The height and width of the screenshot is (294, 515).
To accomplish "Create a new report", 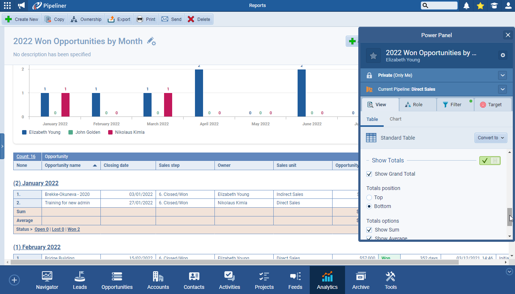I will (x=21, y=19).
